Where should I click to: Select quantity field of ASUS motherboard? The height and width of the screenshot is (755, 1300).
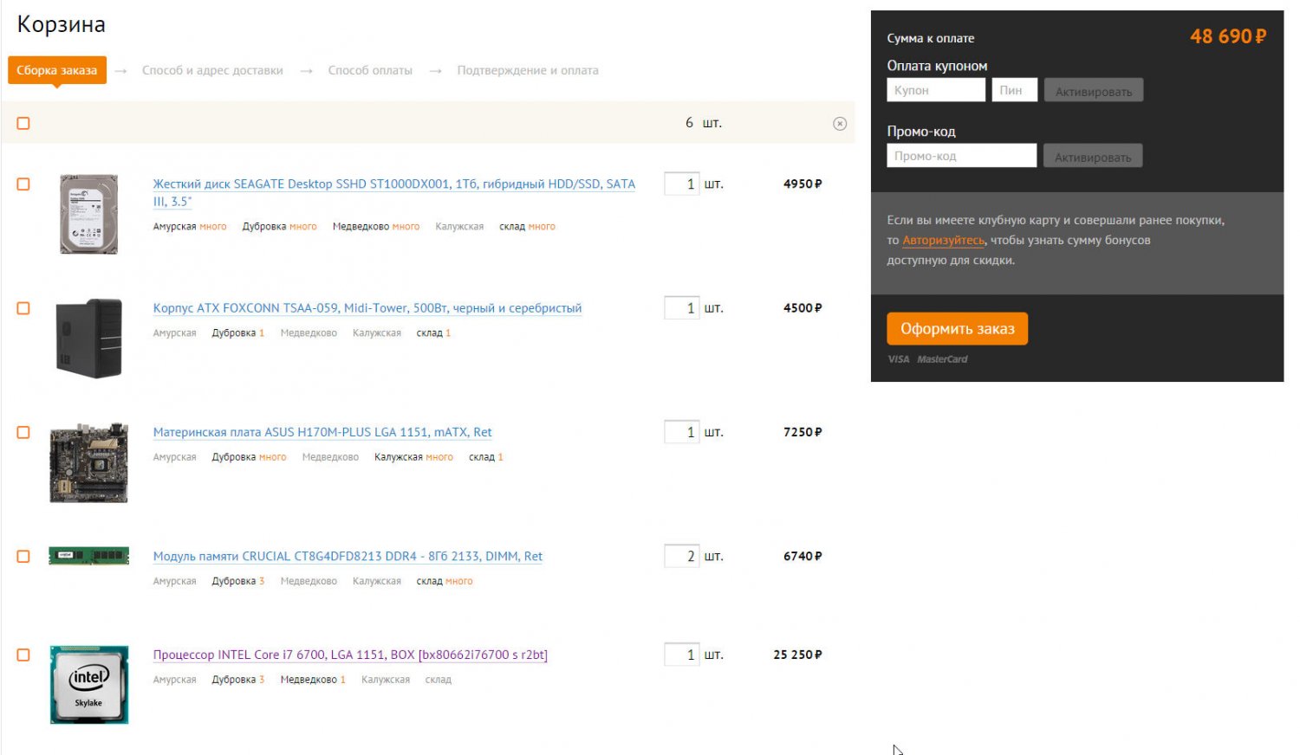(x=681, y=431)
